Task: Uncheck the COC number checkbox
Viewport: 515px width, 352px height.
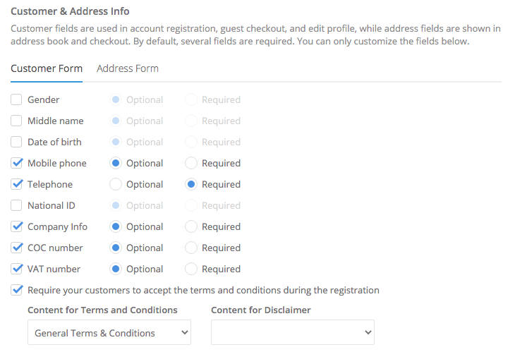Action: [17, 248]
